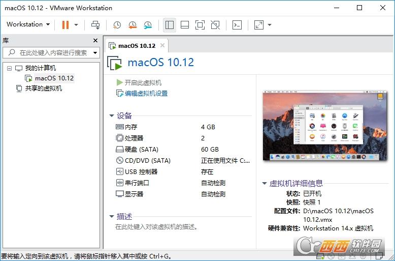Collapse the 设备 section
395x261 pixels.
(x=112, y=115)
